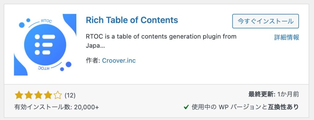Viewport: 314px width, 120px height.
Task: Click the Rich Table of Contents plugin logo
Action: [x=45, y=45]
